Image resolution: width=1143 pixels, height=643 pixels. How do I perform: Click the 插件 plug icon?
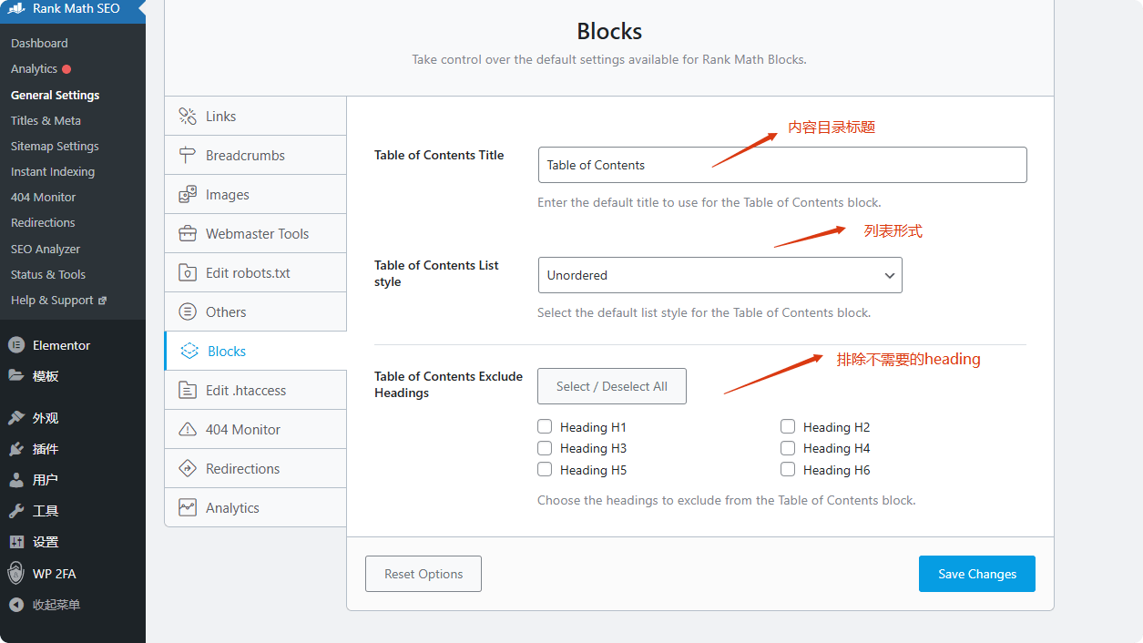[15, 449]
